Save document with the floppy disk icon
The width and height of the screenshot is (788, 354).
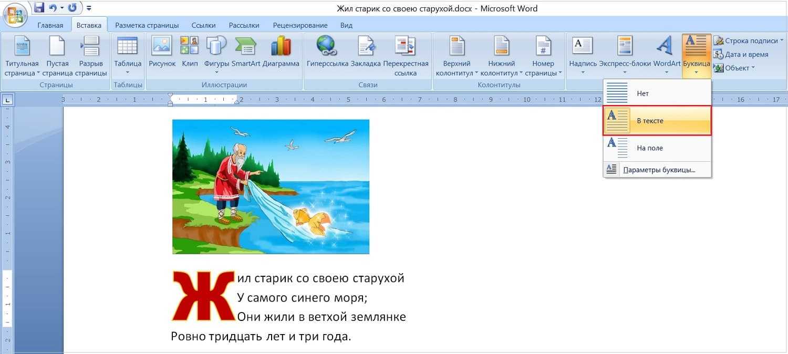[39, 8]
